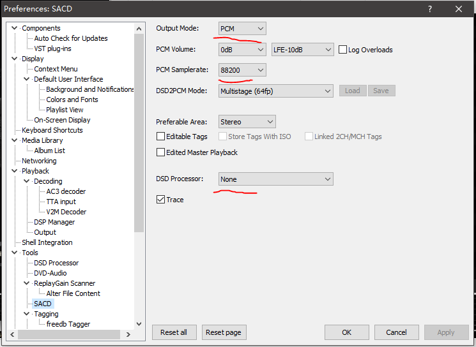Screen dimensions: 476x347
Task: Open the Preferable Area dropdown
Action: 247,122
